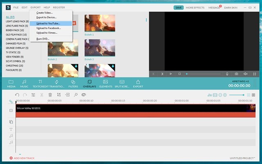Open the Filters tab
This screenshot has width=262, height=164.
tap(73, 84)
